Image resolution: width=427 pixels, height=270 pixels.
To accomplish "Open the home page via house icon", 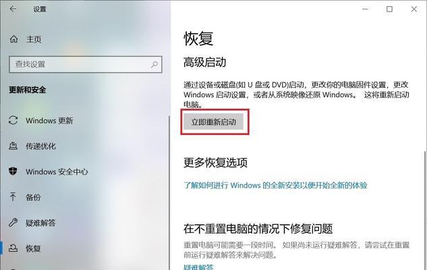I will click(13, 39).
